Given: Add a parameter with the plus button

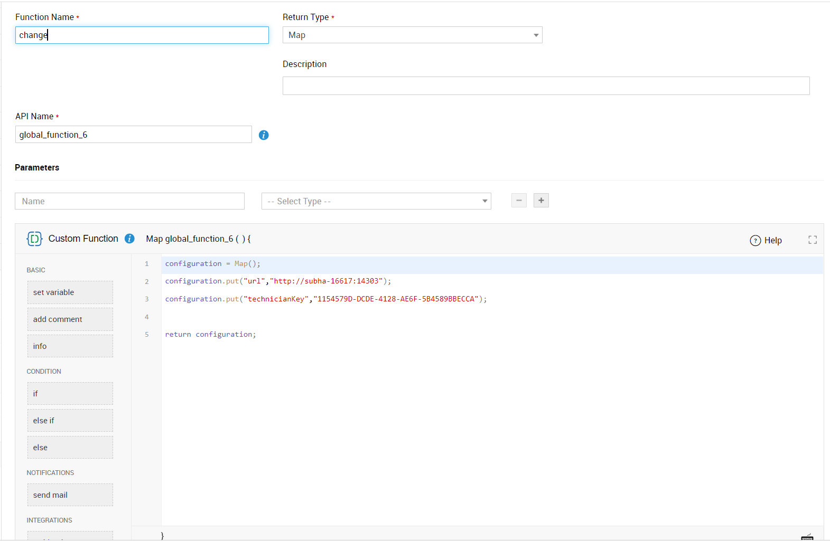Looking at the screenshot, I should 541,201.
